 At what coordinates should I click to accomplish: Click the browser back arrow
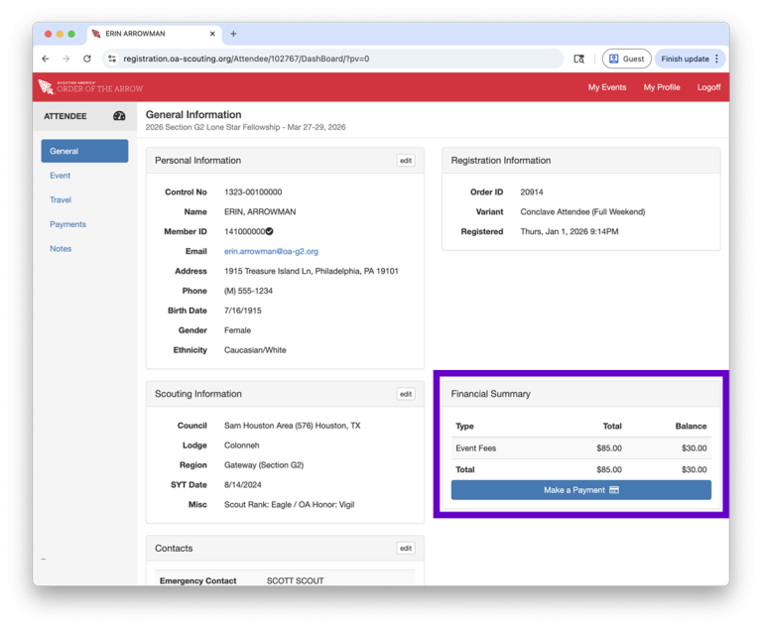tap(46, 59)
